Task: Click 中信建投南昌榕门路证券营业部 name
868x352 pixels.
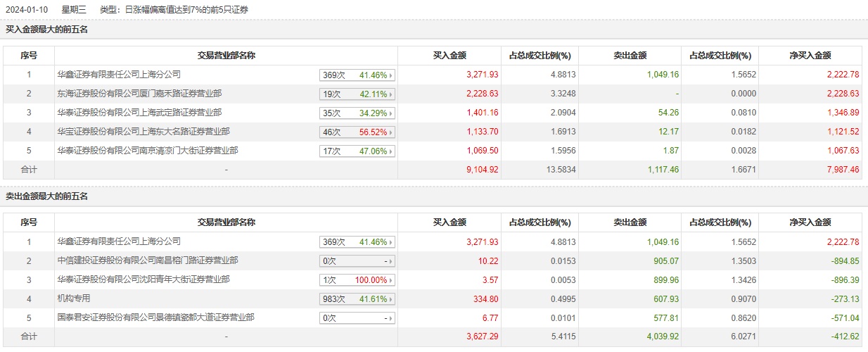Action: click(x=148, y=260)
